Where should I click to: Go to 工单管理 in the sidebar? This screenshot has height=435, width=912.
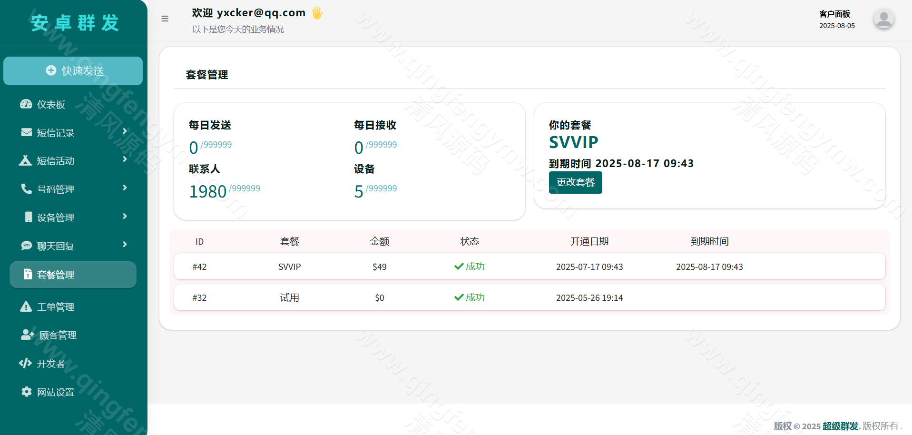click(73, 307)
